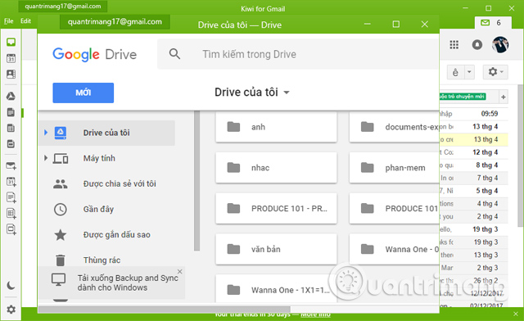Viewport: 524px width, 321px height.
Task: Click the Drive folder list vertical scrollbar
Action: pyautogui.click(x=196, y=180)
